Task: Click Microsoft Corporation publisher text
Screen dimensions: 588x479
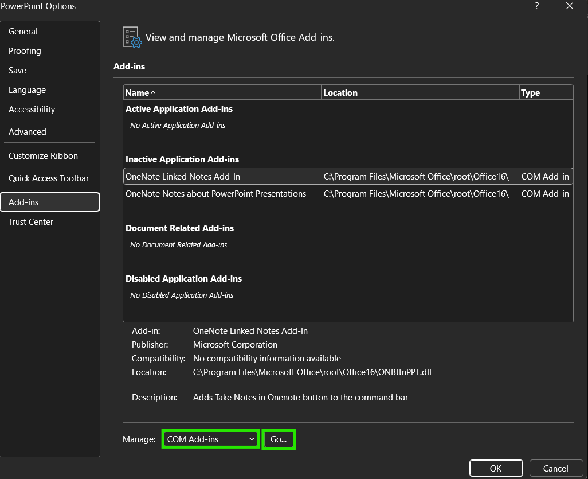Action: 235,345
